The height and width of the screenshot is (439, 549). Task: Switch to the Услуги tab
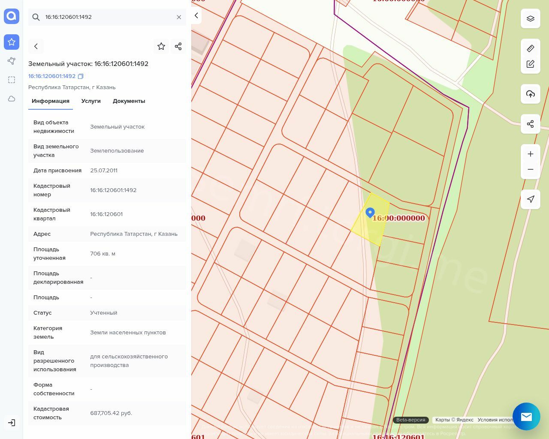[91, 101]
